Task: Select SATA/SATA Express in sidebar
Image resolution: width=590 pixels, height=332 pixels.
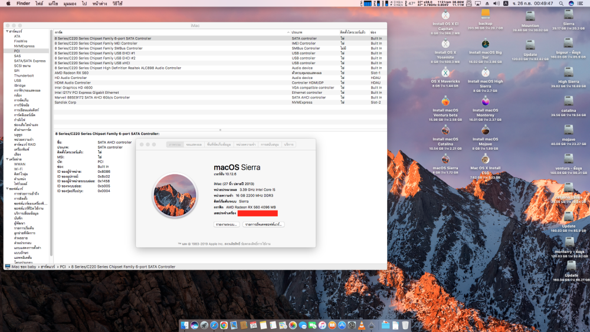Action: 29,61
